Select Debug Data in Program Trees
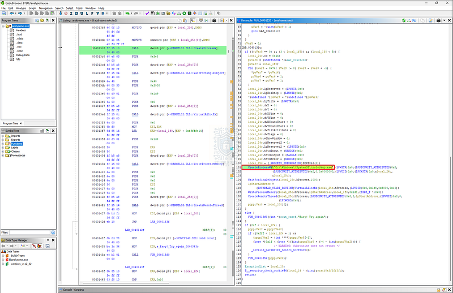The width and height of the screenshot is (453, 293). (23, 55)
